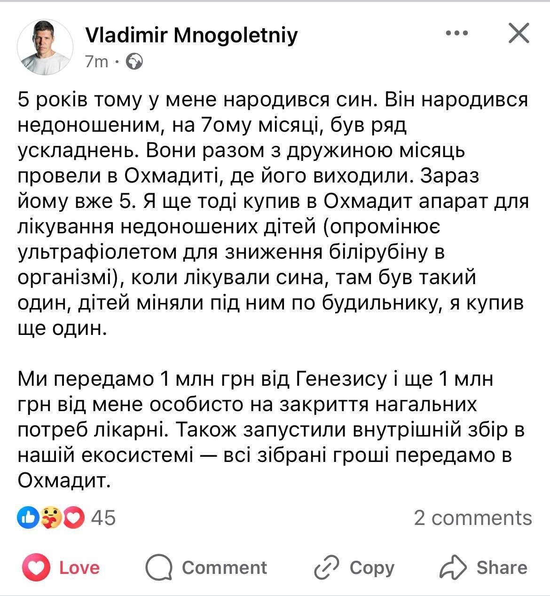
Task: Click the care hug emoji reaction icon
Action: coord(51,518)
